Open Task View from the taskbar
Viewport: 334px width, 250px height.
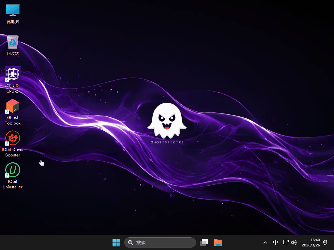tap(204, 243)
